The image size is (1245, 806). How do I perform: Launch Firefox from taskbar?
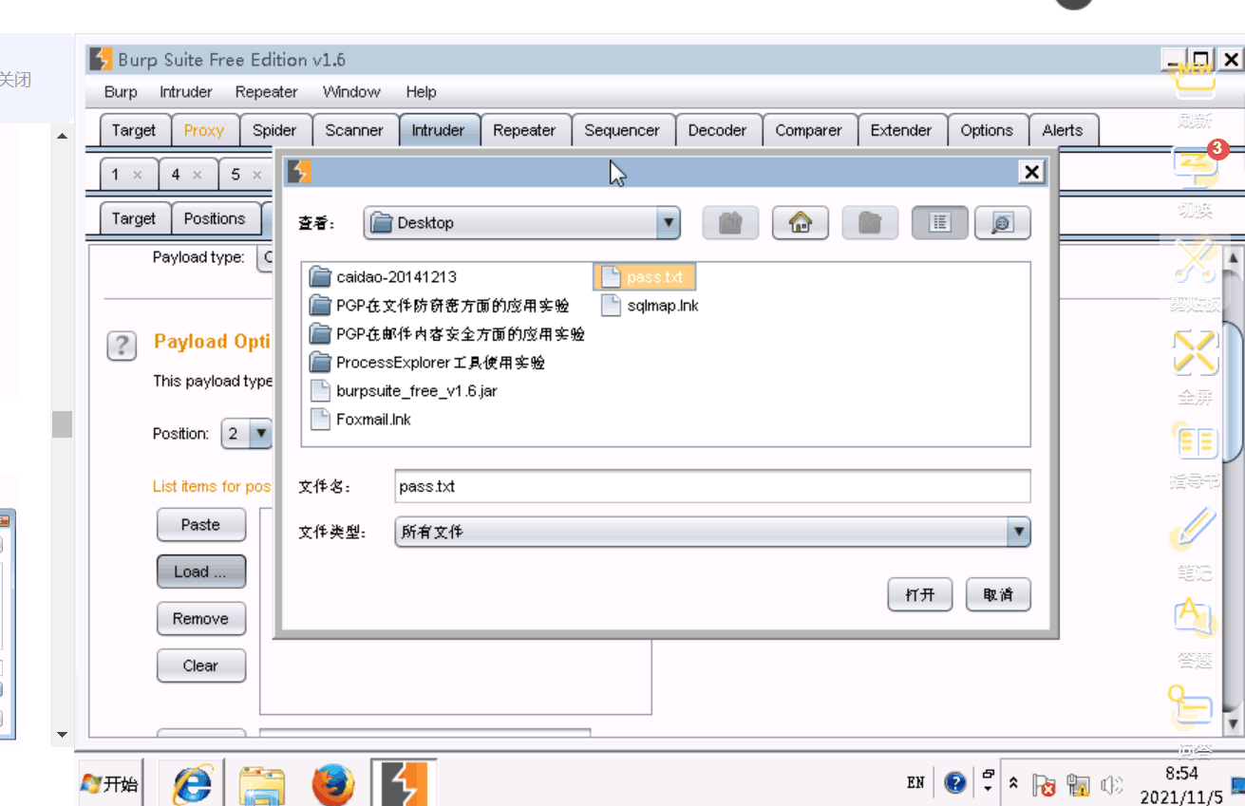click(x=333, y=784)
